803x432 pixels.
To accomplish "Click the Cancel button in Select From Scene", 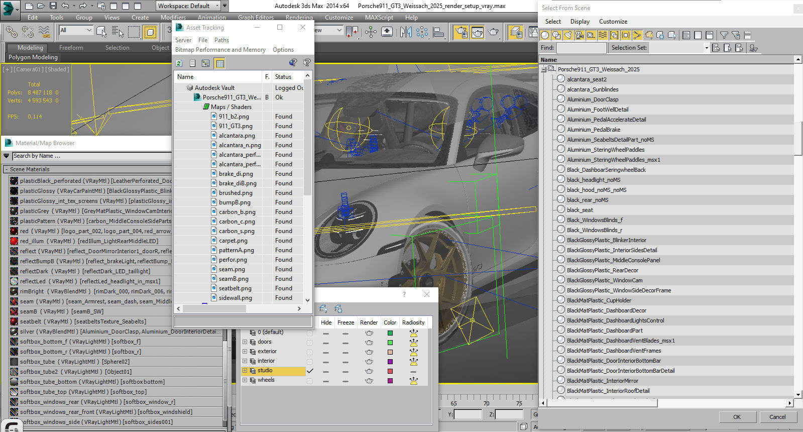I will pyautogui.click(x=777, y=417).
